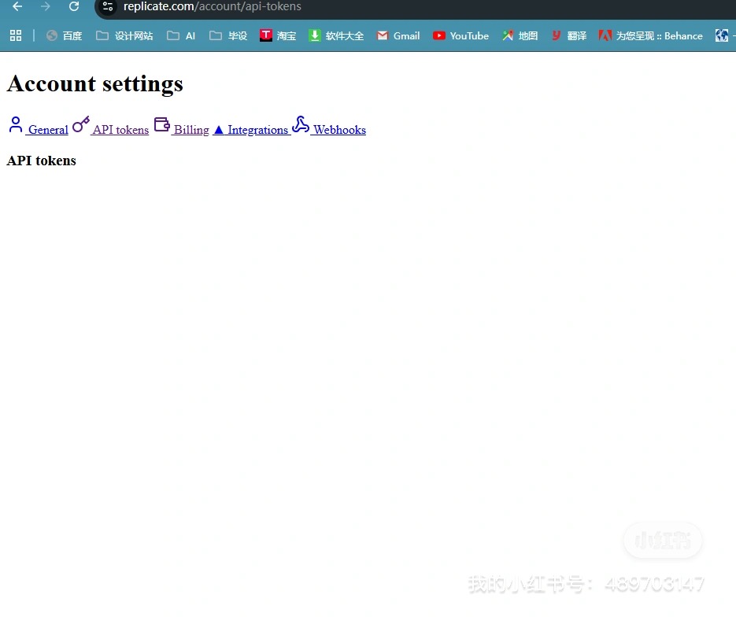This screenshot has width=736, height=617.
Task: Click the Account settings heading
Action: 94,84
